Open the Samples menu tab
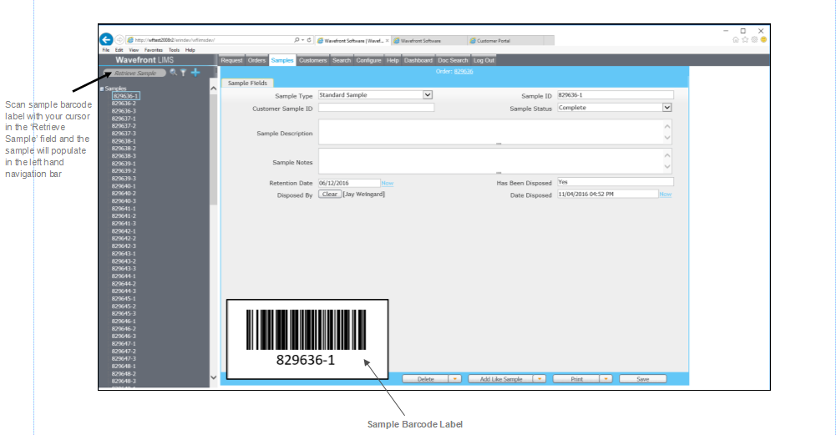 click(282, 60)
